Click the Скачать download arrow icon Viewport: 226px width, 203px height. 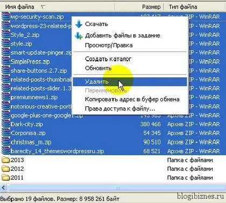[79, 24]
